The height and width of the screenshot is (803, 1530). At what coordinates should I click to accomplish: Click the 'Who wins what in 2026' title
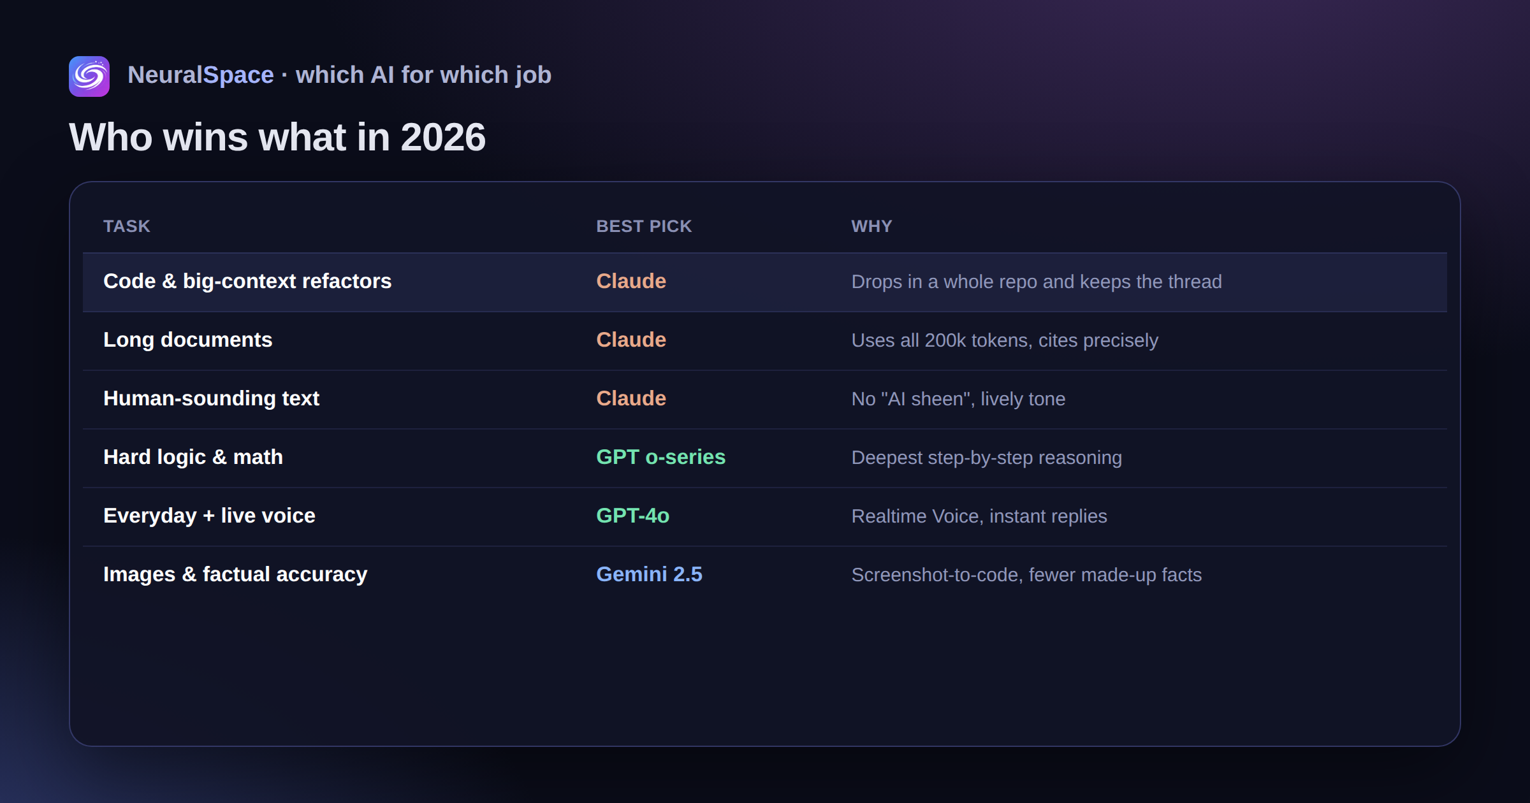coord(277,137)
